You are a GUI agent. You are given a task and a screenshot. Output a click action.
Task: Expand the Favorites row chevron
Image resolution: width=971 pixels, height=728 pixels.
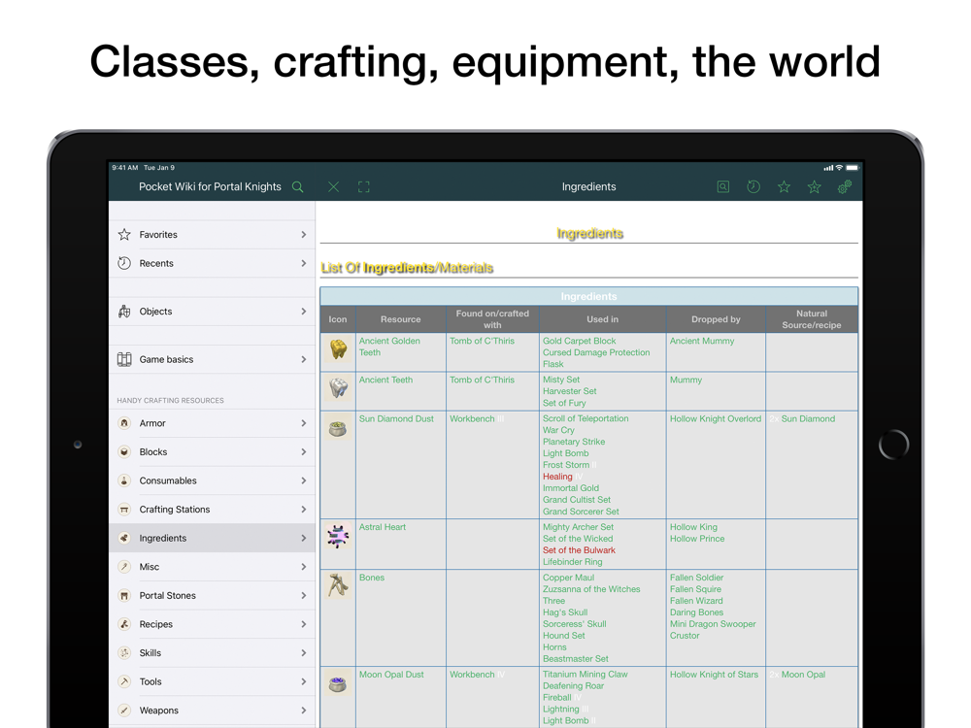(303, 235)
